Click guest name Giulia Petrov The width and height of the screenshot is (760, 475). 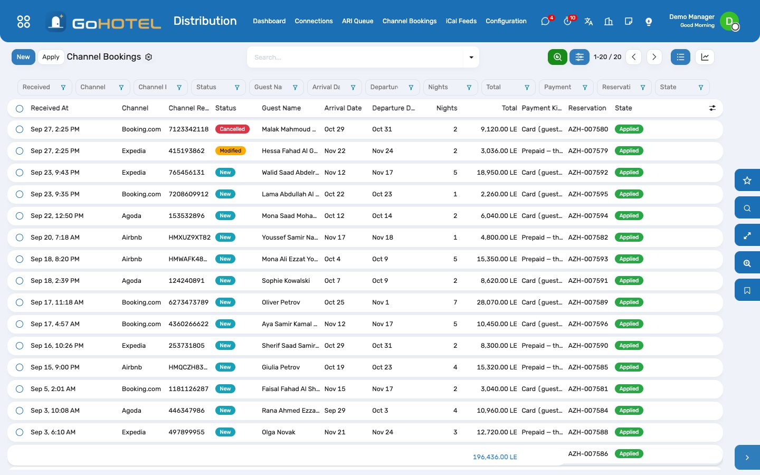click(281, 367)
